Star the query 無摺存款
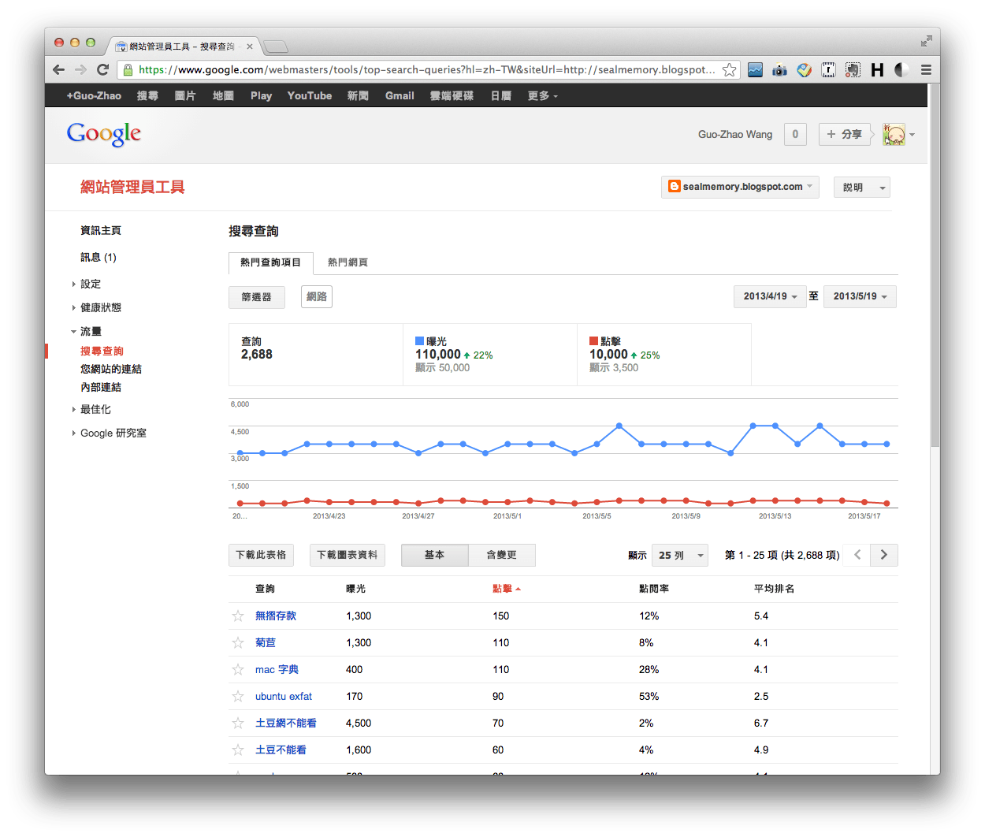This screenshot has height=837, width=985. (x=238, y=616)
